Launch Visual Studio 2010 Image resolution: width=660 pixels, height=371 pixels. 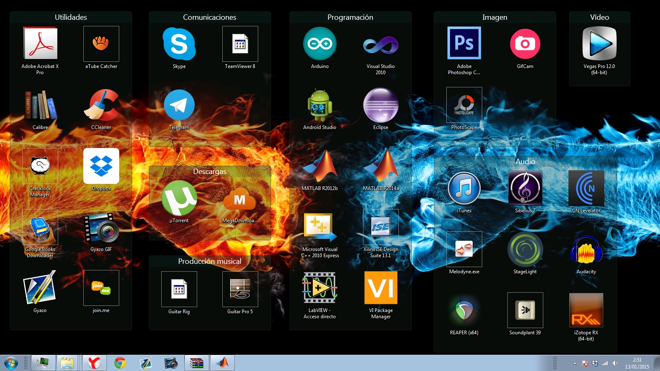(381, 45)
